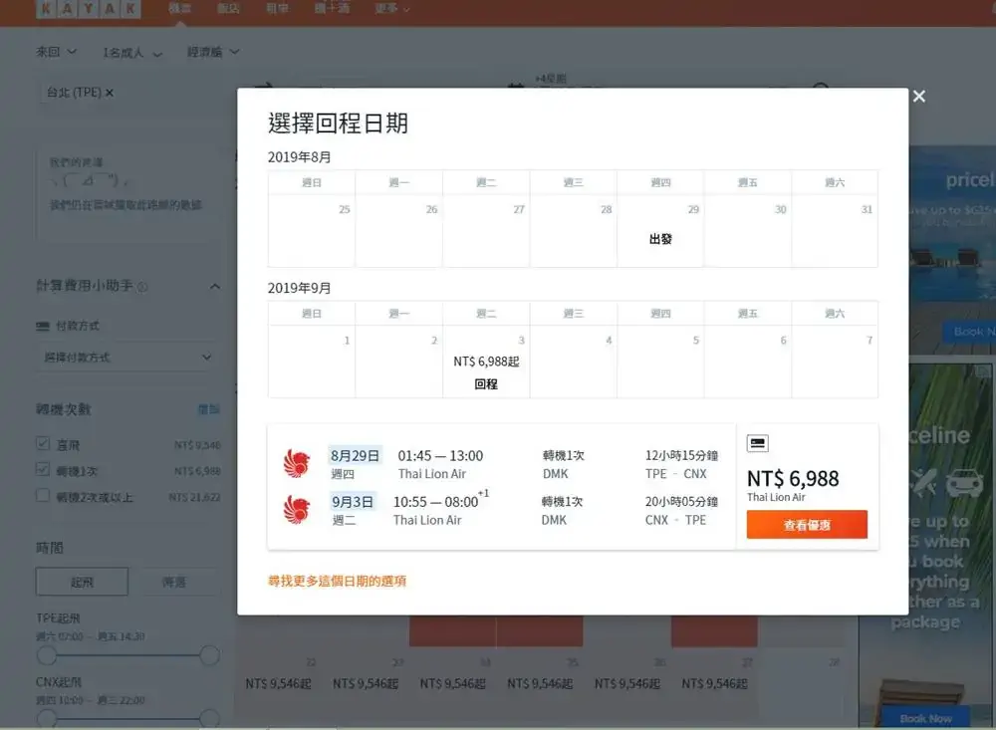
Task: Remove 台北 (TPE) origin chip via X
Action: click(110, 93)
